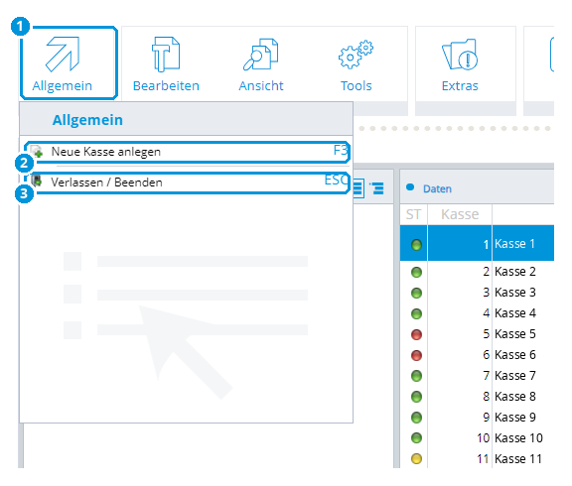Open the Bearbeiten ribbon menu

pos(166,64)
